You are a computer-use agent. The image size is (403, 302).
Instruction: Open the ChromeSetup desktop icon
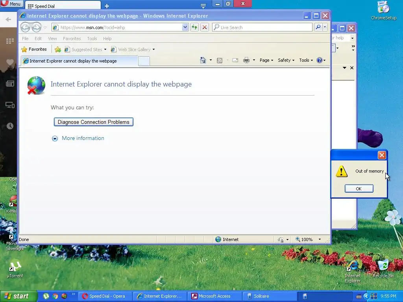383,10
